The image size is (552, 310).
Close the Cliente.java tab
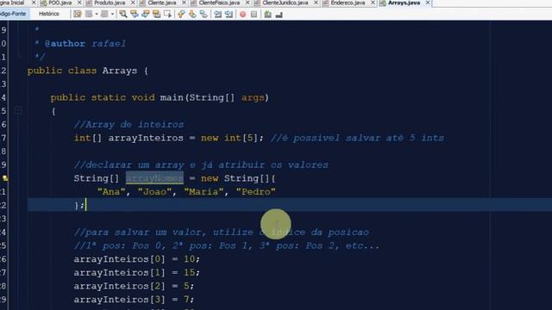[x=184, y=3]
